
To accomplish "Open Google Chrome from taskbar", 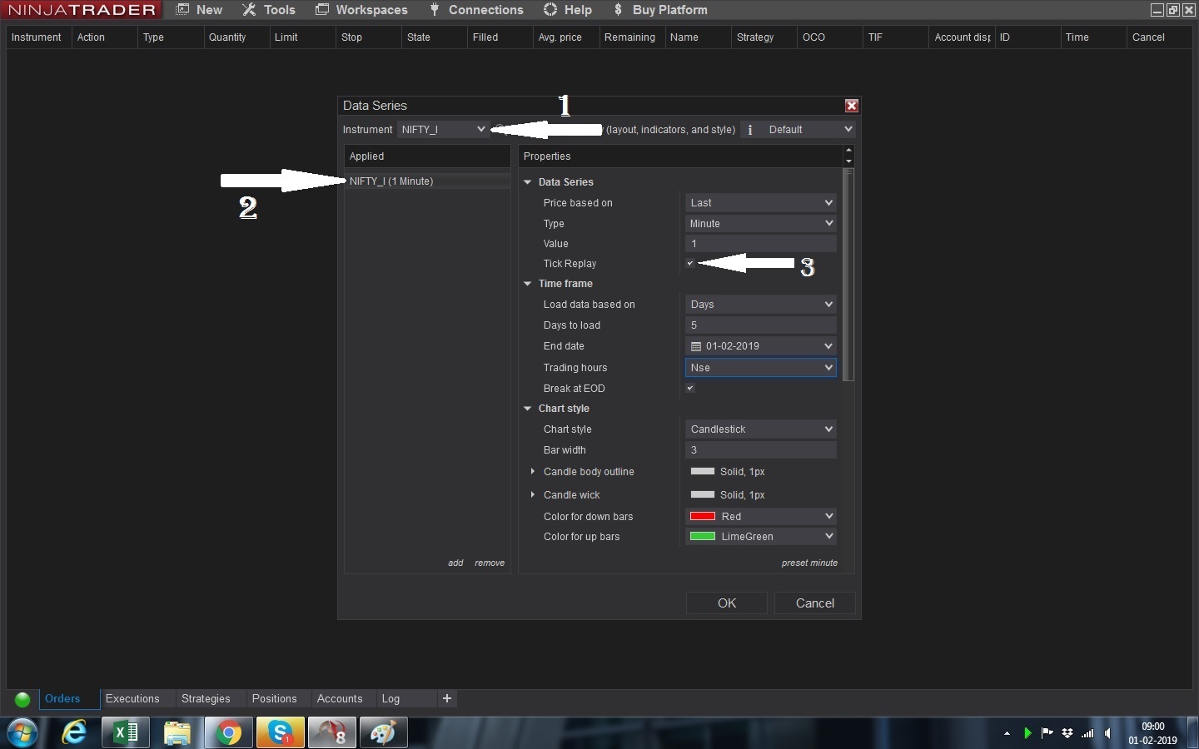I will (x=229, y=733).
